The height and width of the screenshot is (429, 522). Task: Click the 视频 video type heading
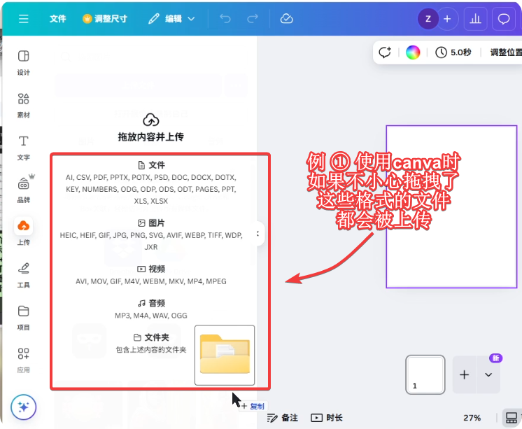click(151, 269)
